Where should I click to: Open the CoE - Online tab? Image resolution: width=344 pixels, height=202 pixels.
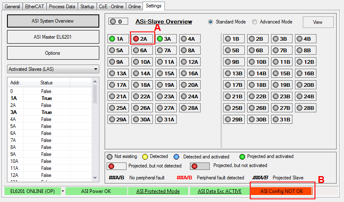coord(111,7)
